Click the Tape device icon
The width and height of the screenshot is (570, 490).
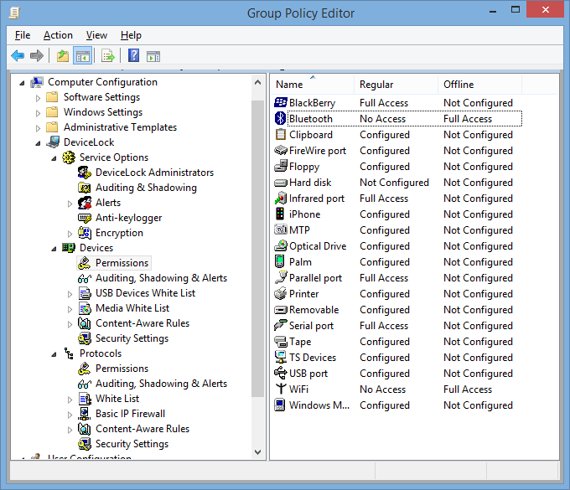click(x=280, y=342)
